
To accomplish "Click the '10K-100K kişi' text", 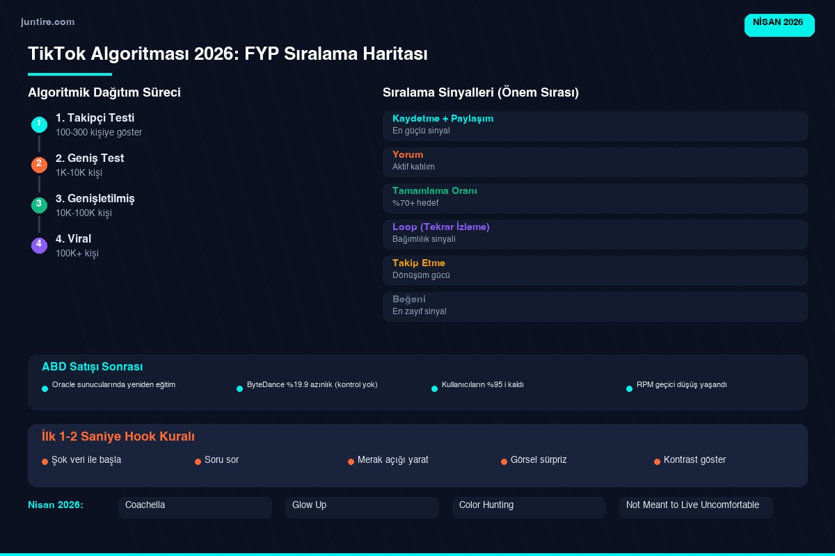I will [83, 213].
